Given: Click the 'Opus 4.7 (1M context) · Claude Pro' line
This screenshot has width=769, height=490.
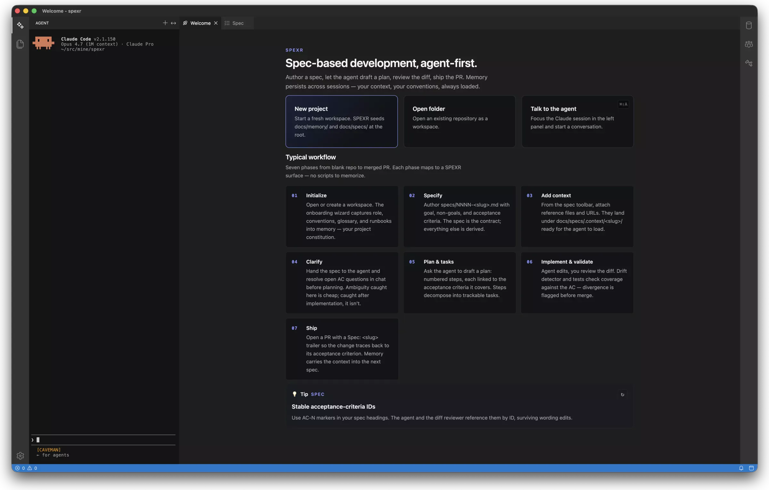Looking at the screenshot, I should (x=107, y=44).
